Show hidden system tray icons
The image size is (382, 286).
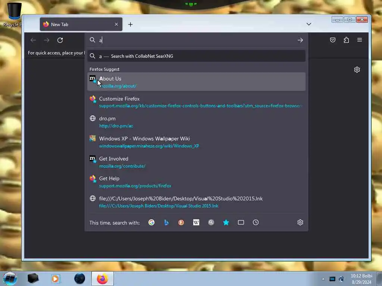(323, 279)
